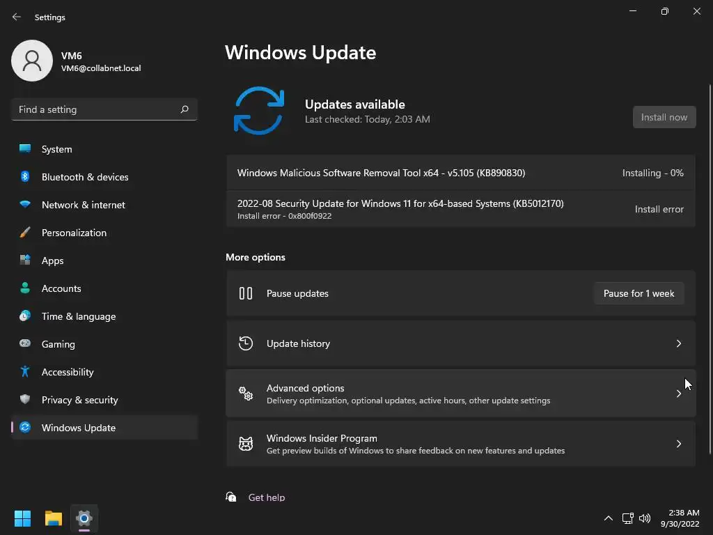This screenshot has height=535, width=713.
Task: Open the Get help link
Action: point(267,497)
